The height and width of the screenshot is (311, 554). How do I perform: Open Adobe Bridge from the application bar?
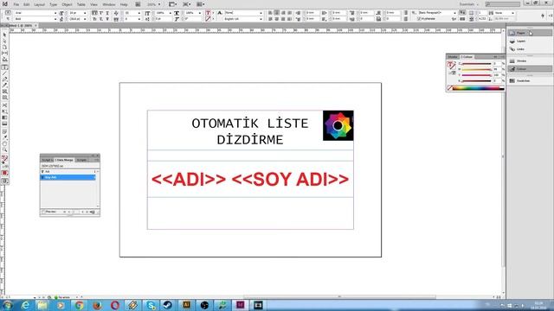(x=138, y=4)
